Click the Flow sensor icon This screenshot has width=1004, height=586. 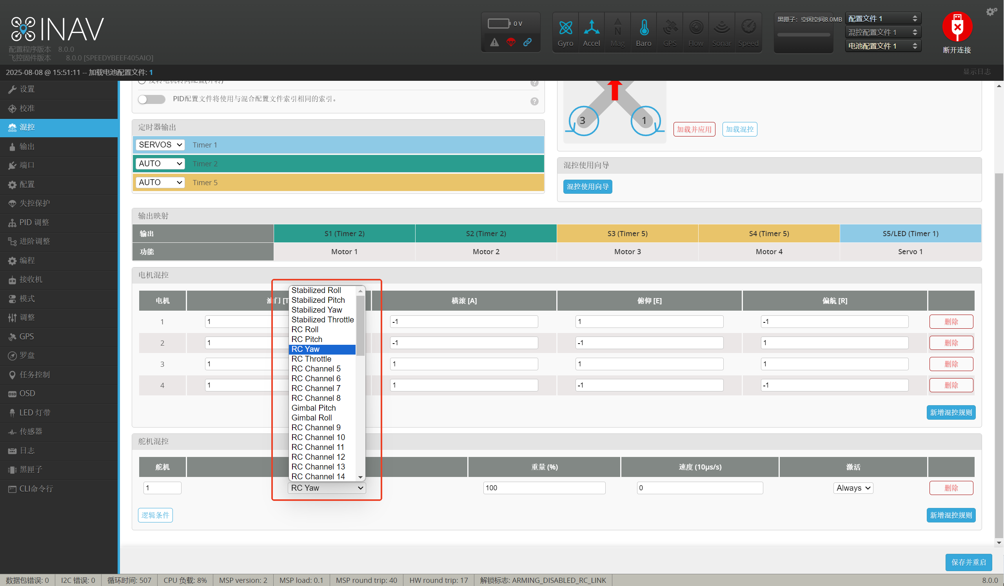695,33
